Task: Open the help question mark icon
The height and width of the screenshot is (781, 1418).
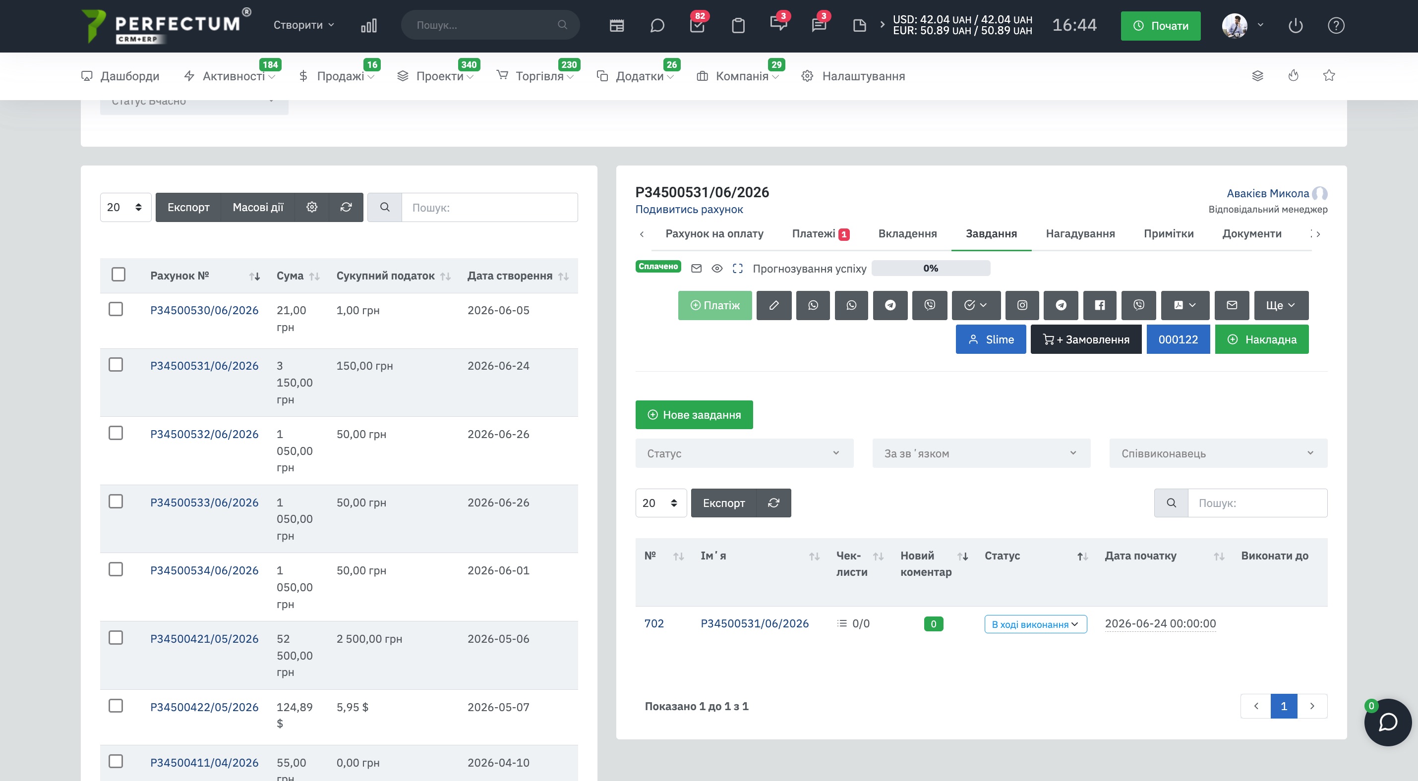Action: (x=1336, y=25)
